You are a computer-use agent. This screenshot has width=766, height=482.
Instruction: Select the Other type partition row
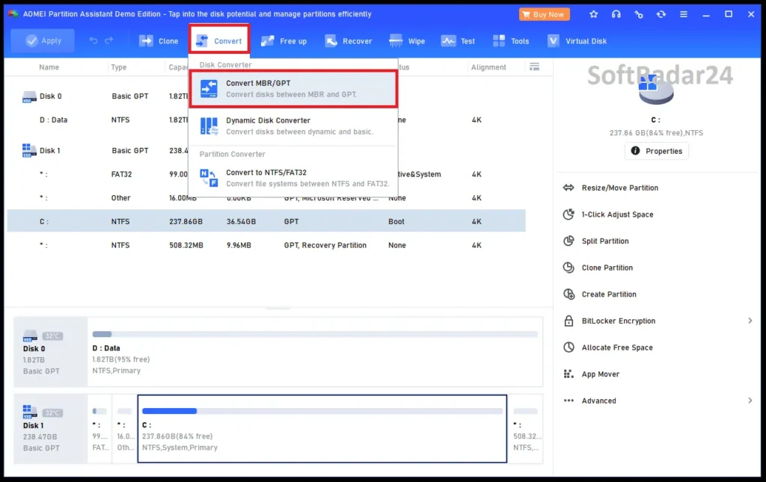[x=266, y=197]
